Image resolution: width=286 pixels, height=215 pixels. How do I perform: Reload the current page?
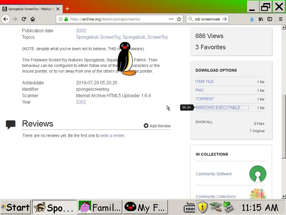click(24, 19)
